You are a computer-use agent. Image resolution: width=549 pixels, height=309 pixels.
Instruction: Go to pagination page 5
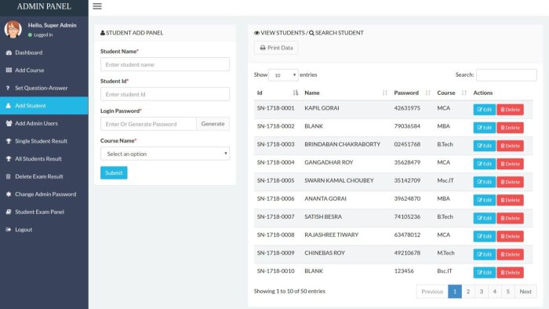tap(508, 292)
